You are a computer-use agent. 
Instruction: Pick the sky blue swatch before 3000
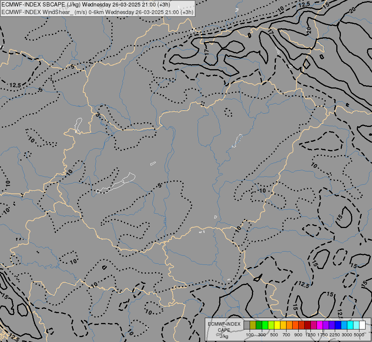click(344, 325)
